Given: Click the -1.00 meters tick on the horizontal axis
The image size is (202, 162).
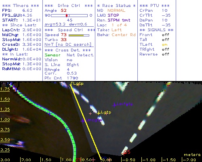Looking at the screenshot, I should coord(149,160).
